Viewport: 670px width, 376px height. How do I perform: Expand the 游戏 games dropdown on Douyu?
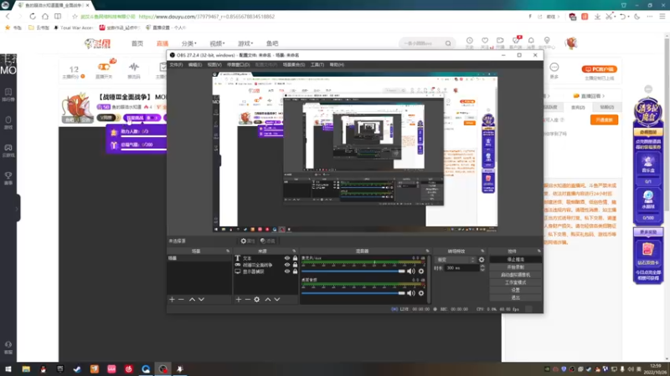coord(245,43)
